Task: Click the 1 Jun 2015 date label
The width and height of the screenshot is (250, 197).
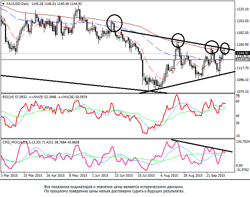Action: pos(100,176)
